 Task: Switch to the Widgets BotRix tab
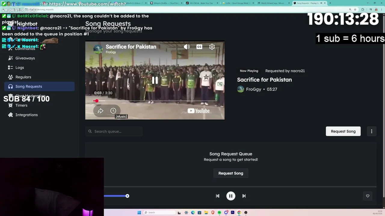coord(166,3)
